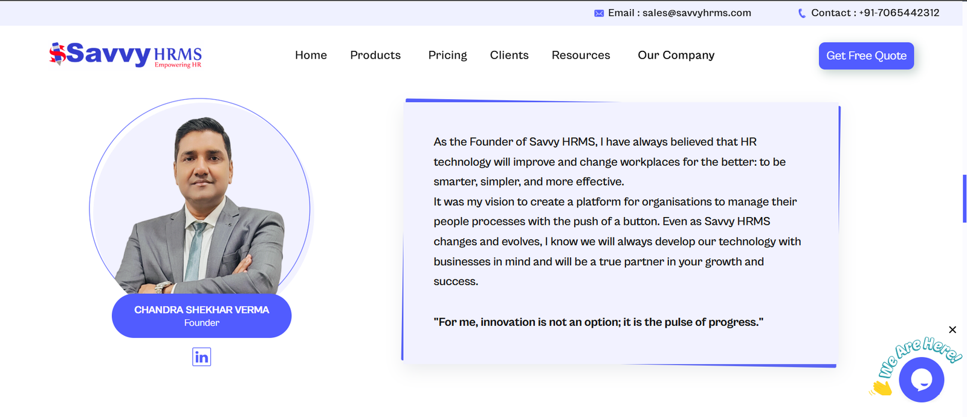
Task: Click the page vertical scrollbar thumb
Action: (965, 199)
